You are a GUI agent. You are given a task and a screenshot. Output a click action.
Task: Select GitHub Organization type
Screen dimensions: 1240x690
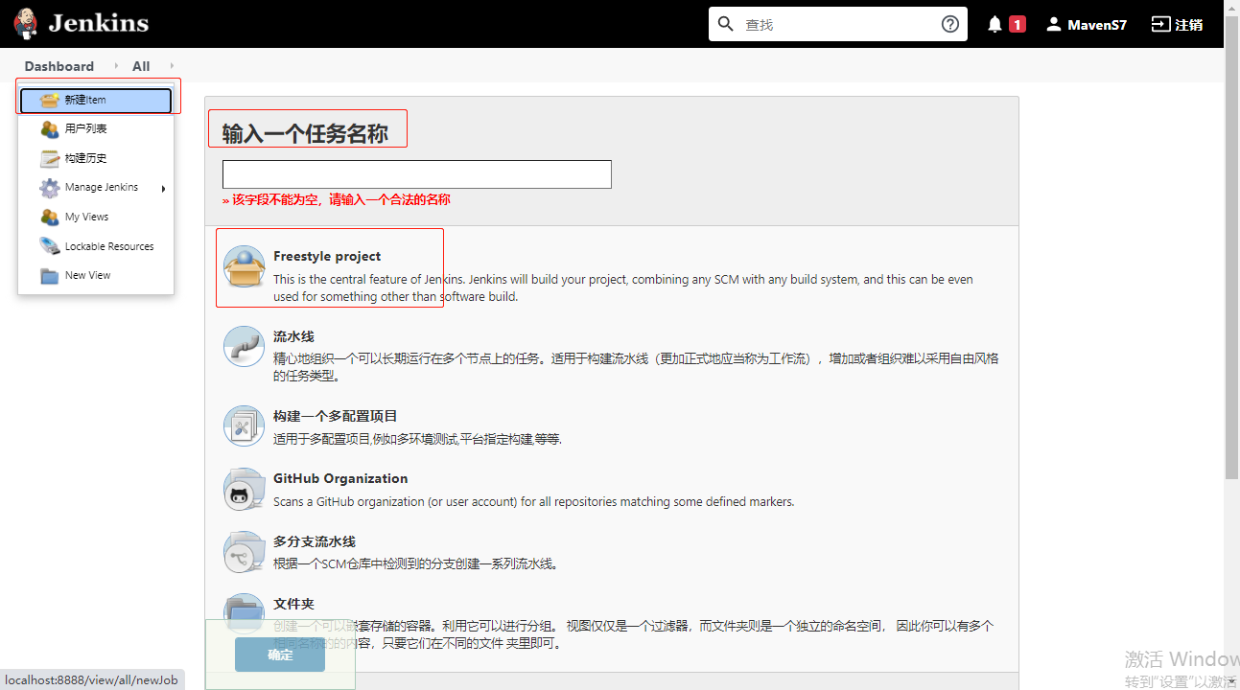612,489
